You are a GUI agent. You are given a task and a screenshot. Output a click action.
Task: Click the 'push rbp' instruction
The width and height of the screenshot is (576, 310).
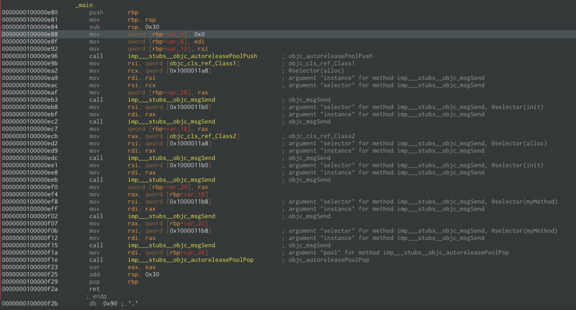(114, 13)
